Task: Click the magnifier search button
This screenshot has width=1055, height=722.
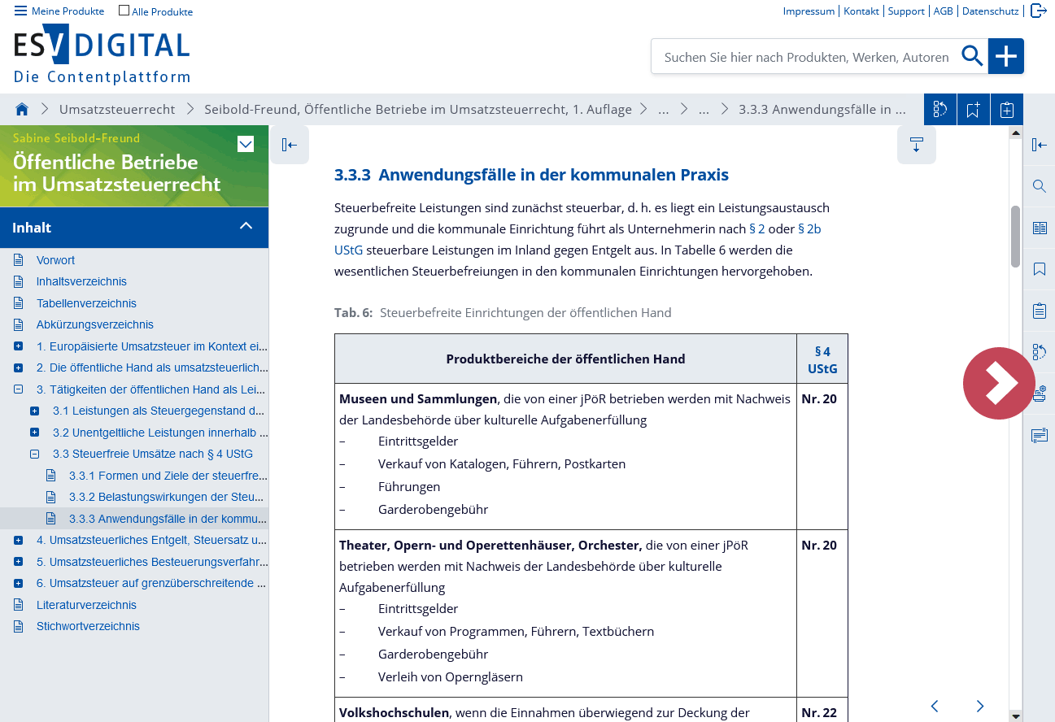Action: [973, 56]
